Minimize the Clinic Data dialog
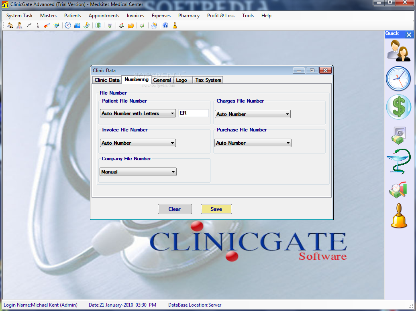Image resolution: width=416 pixels, height=311 pixels. [299, 71]
